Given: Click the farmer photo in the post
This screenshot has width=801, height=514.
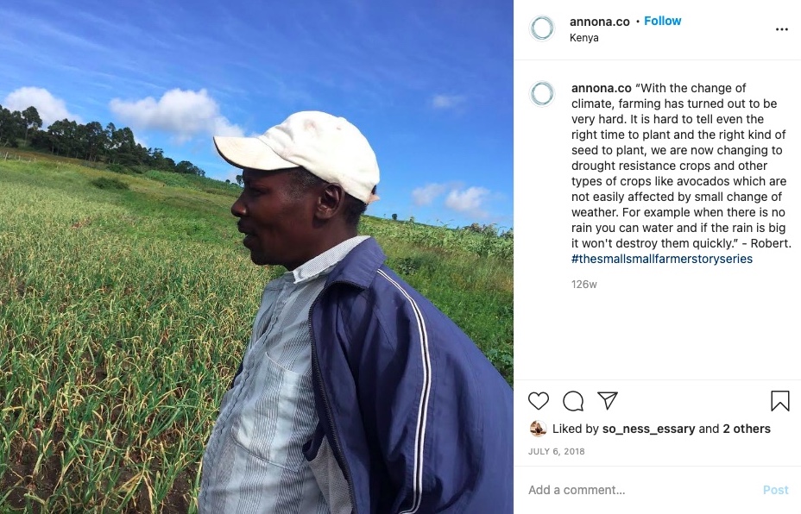Looking at the screenshot, I should [x=256, y=257].
